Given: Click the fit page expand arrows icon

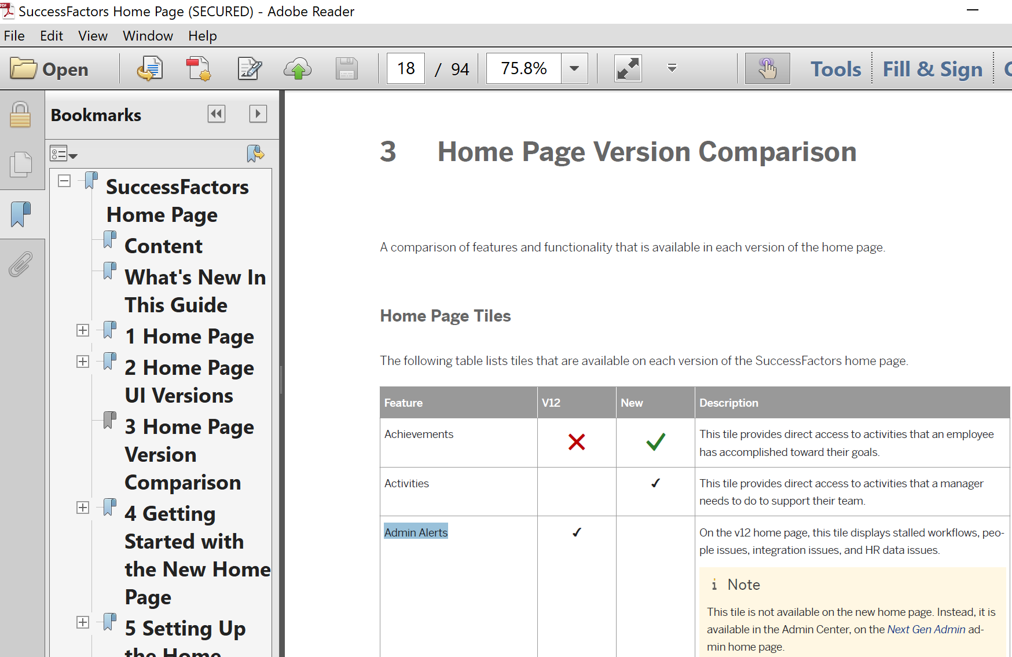Looking at the screenshot, I should (x=628, y=69).
